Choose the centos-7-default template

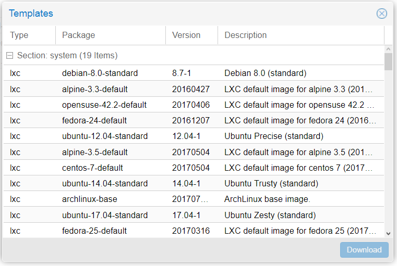coord(194,168)
